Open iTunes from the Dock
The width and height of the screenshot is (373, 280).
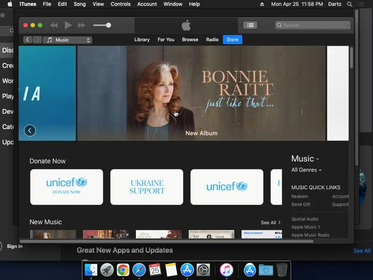(x=226, y=270)
